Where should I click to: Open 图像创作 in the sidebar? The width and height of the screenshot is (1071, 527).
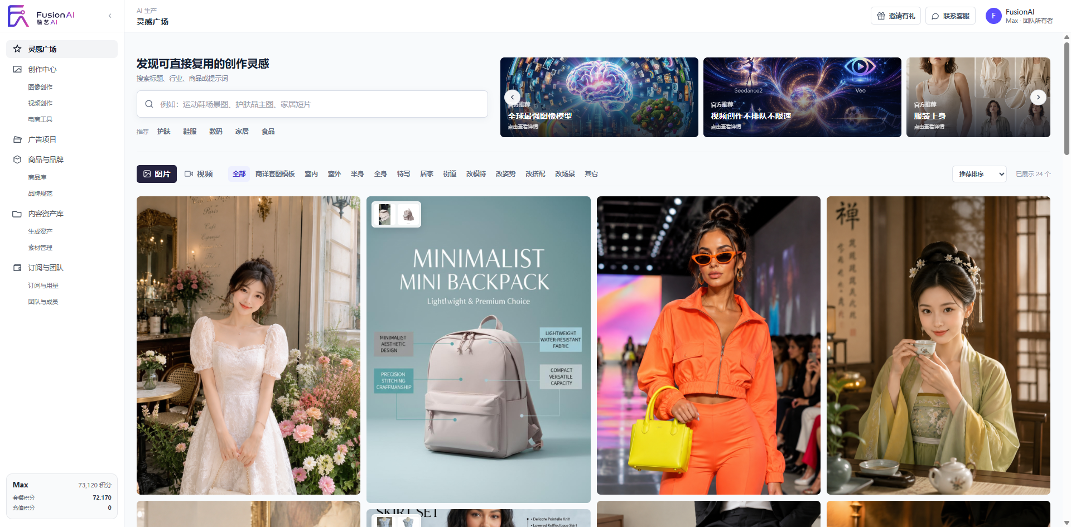tap(40, 87)
